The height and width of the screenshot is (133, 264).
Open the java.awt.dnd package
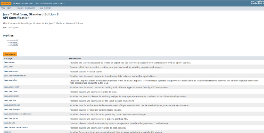point(10,80)
